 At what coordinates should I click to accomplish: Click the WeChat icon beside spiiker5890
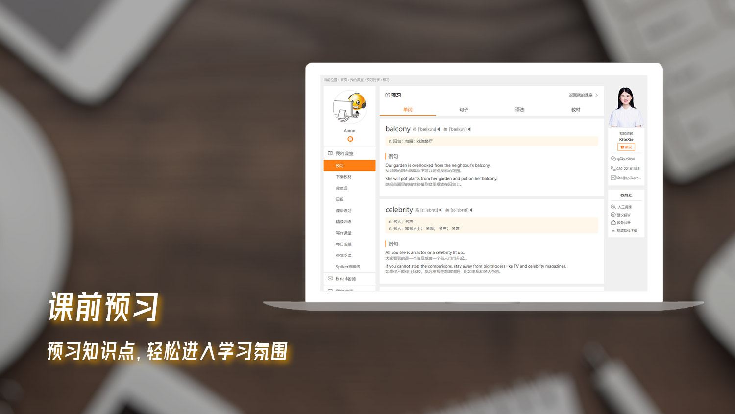pos(613,159)
